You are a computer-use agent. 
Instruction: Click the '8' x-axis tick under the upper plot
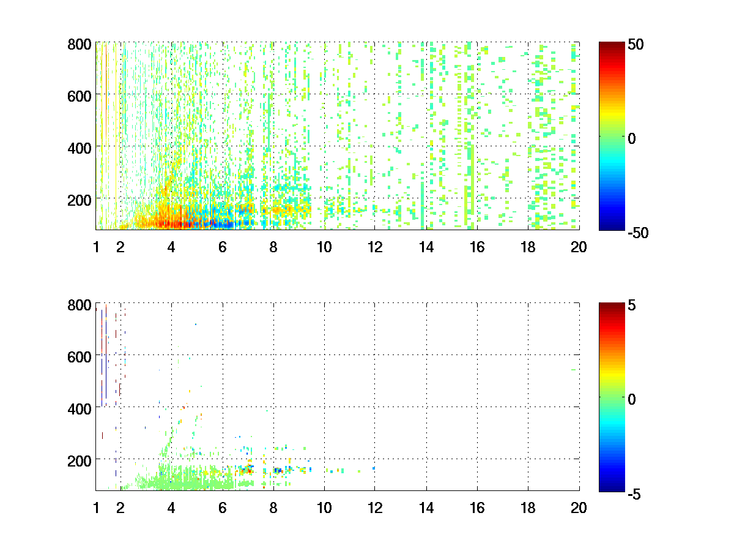273,247
